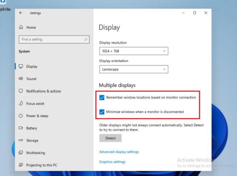Click the Battery icon in sidebar
This screenshot has height=176, width=237.
point(21,128)
